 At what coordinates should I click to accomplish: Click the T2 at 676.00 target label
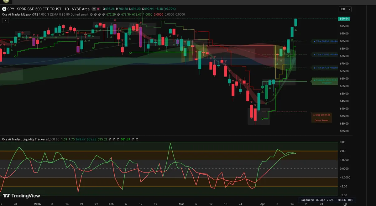pyautogui.click(x=324, y=54)
